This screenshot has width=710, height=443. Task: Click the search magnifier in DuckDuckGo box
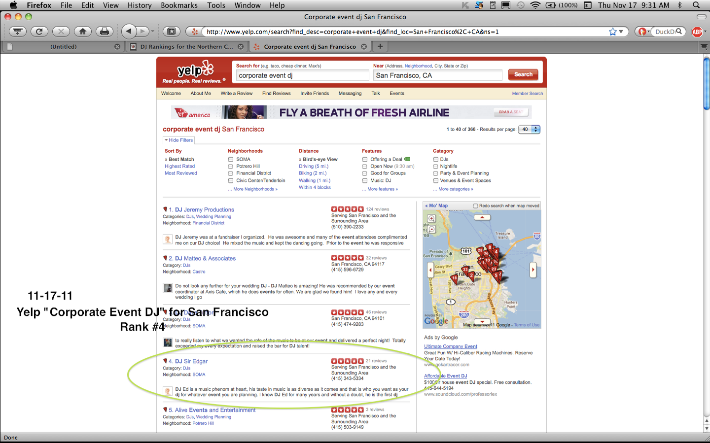pyautogui.click(x=679, y=32)
